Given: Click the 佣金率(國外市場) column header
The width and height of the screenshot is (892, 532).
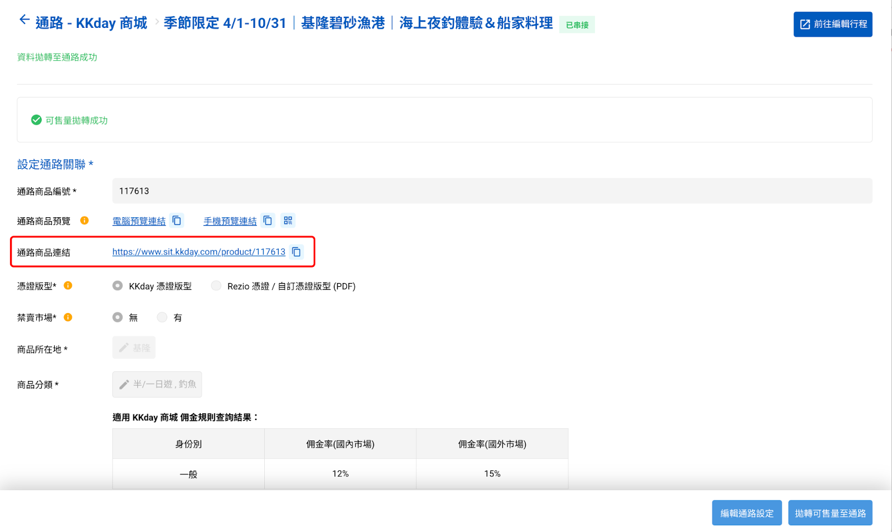Looking at the screenshot, I should pos(492,444).
